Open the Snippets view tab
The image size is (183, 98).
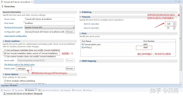[66, 90]
